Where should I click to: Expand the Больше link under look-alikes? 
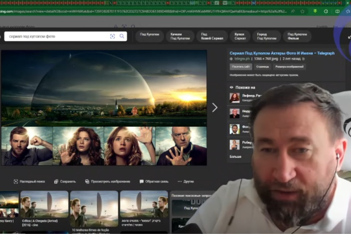235,156
